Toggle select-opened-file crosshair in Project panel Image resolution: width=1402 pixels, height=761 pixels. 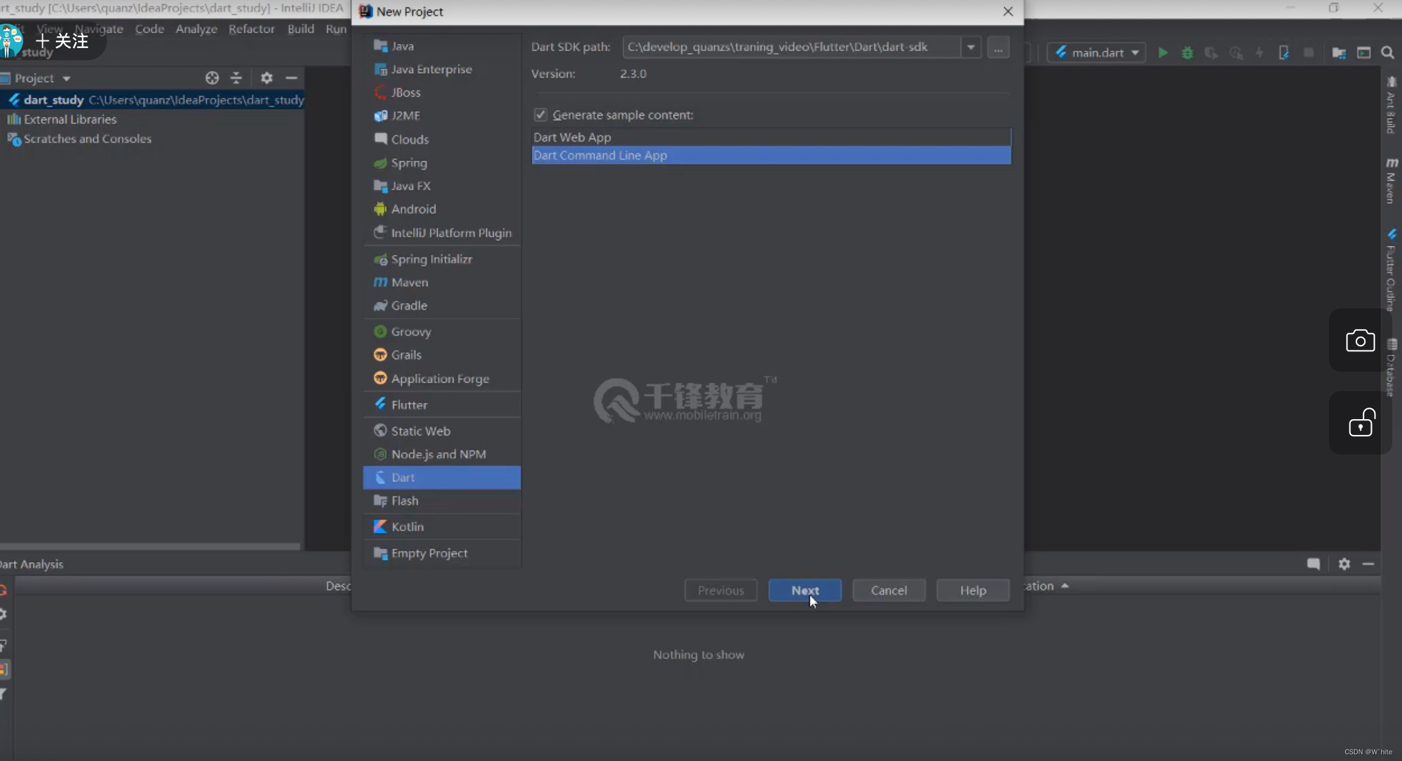tap(212, 78)
